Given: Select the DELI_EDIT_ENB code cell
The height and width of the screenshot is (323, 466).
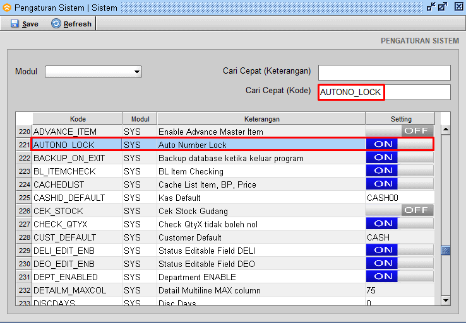Looking at the screenshot, I should pos(77,251).
